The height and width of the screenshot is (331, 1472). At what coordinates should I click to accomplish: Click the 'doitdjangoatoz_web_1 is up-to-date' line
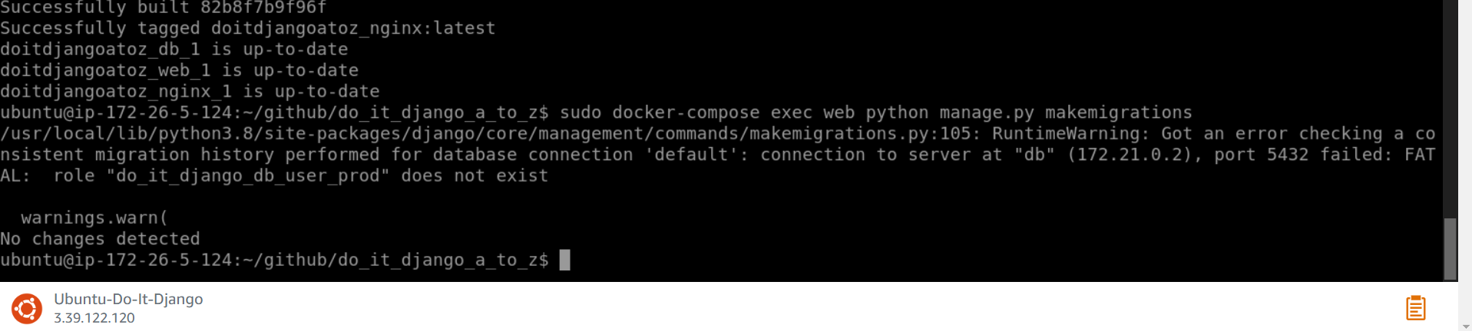click(x=180, y=70)
